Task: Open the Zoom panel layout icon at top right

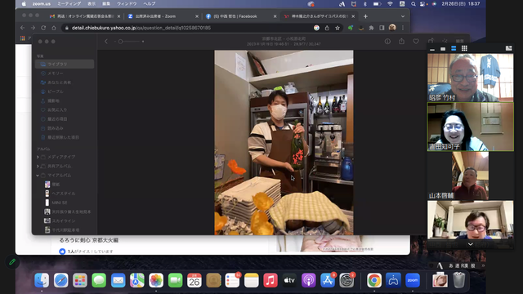Action: [x=508, y=48]
